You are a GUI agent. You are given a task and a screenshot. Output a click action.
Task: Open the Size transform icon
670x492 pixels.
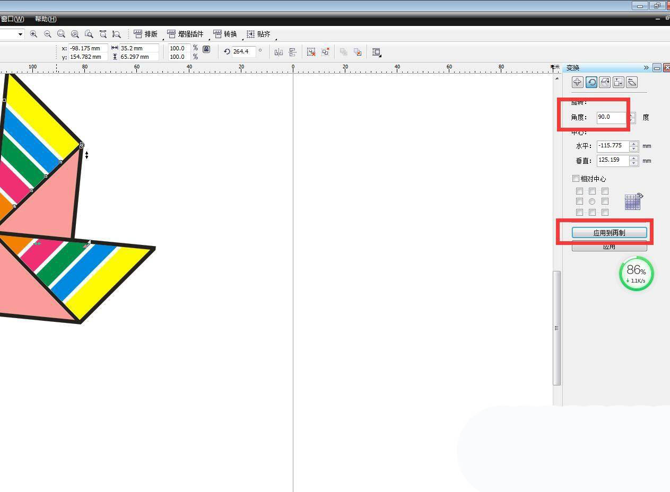618,82
